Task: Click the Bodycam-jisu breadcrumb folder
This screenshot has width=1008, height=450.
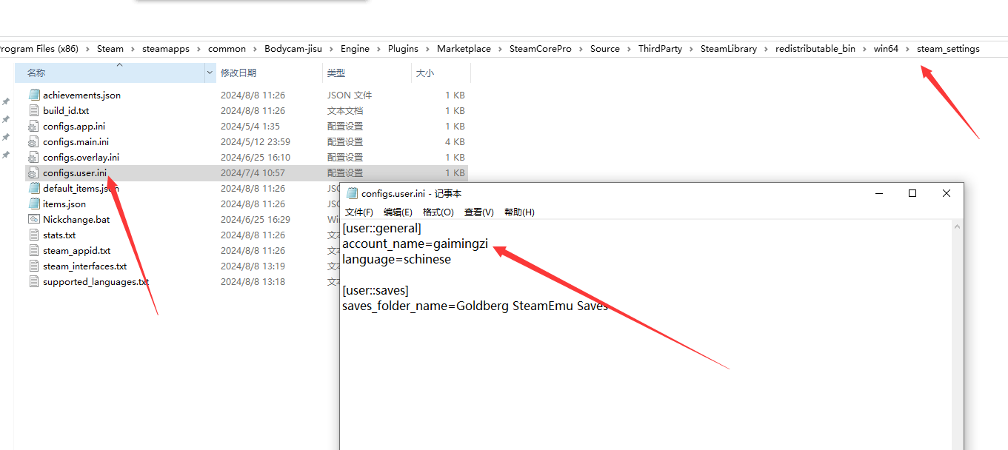Action: (x=293, y=49)
